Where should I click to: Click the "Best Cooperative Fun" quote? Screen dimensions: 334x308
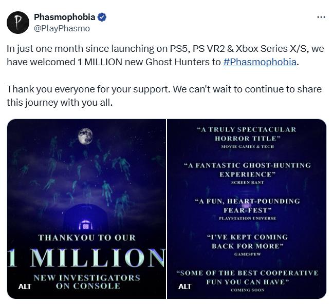tap(247, 278)
